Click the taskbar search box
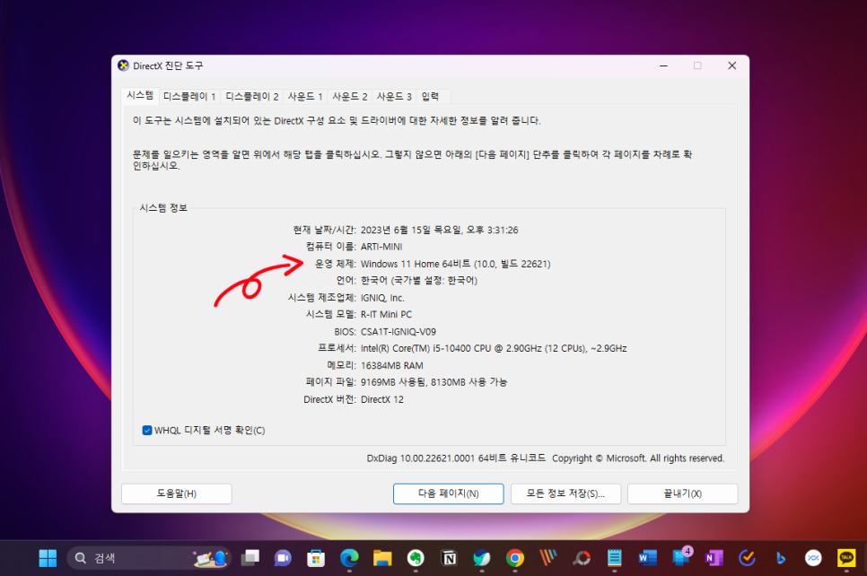The width and height of the screenshot is (867, 576). [x=148, y=558]
